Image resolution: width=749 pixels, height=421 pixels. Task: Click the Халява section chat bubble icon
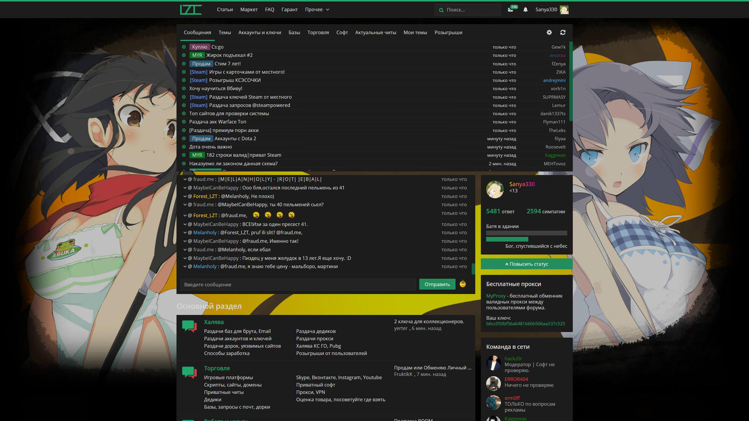[189, 326]
